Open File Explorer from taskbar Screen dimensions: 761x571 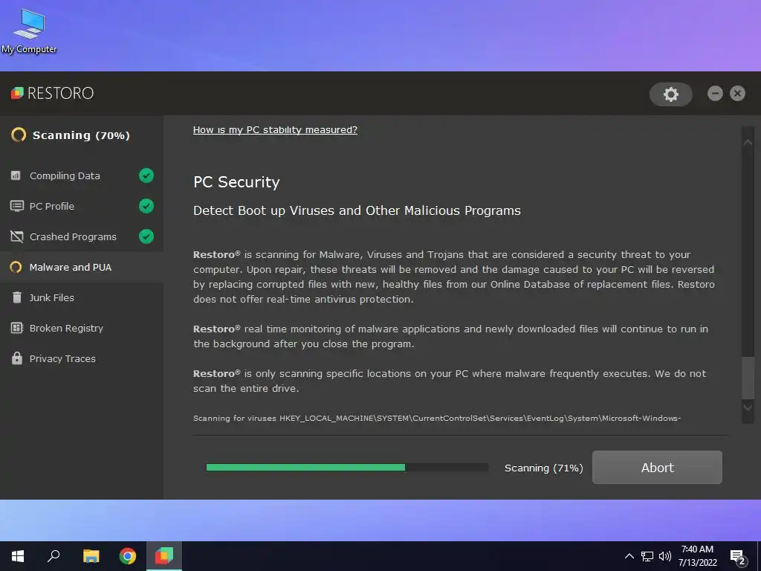click(91, 556)
